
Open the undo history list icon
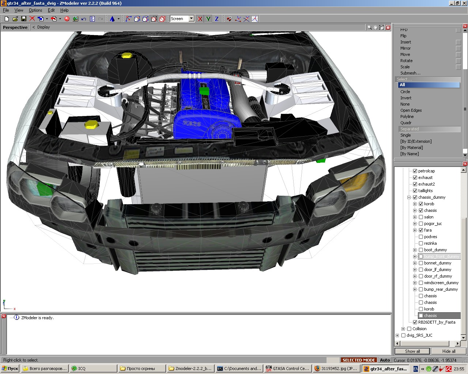coord(92,19)
